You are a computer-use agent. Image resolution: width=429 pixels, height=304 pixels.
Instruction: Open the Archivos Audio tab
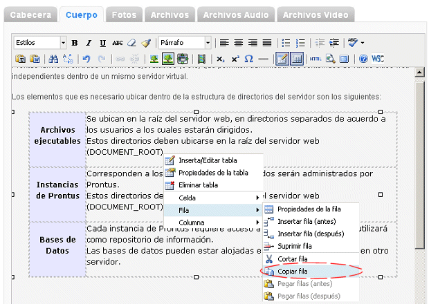tap(236, 15)
